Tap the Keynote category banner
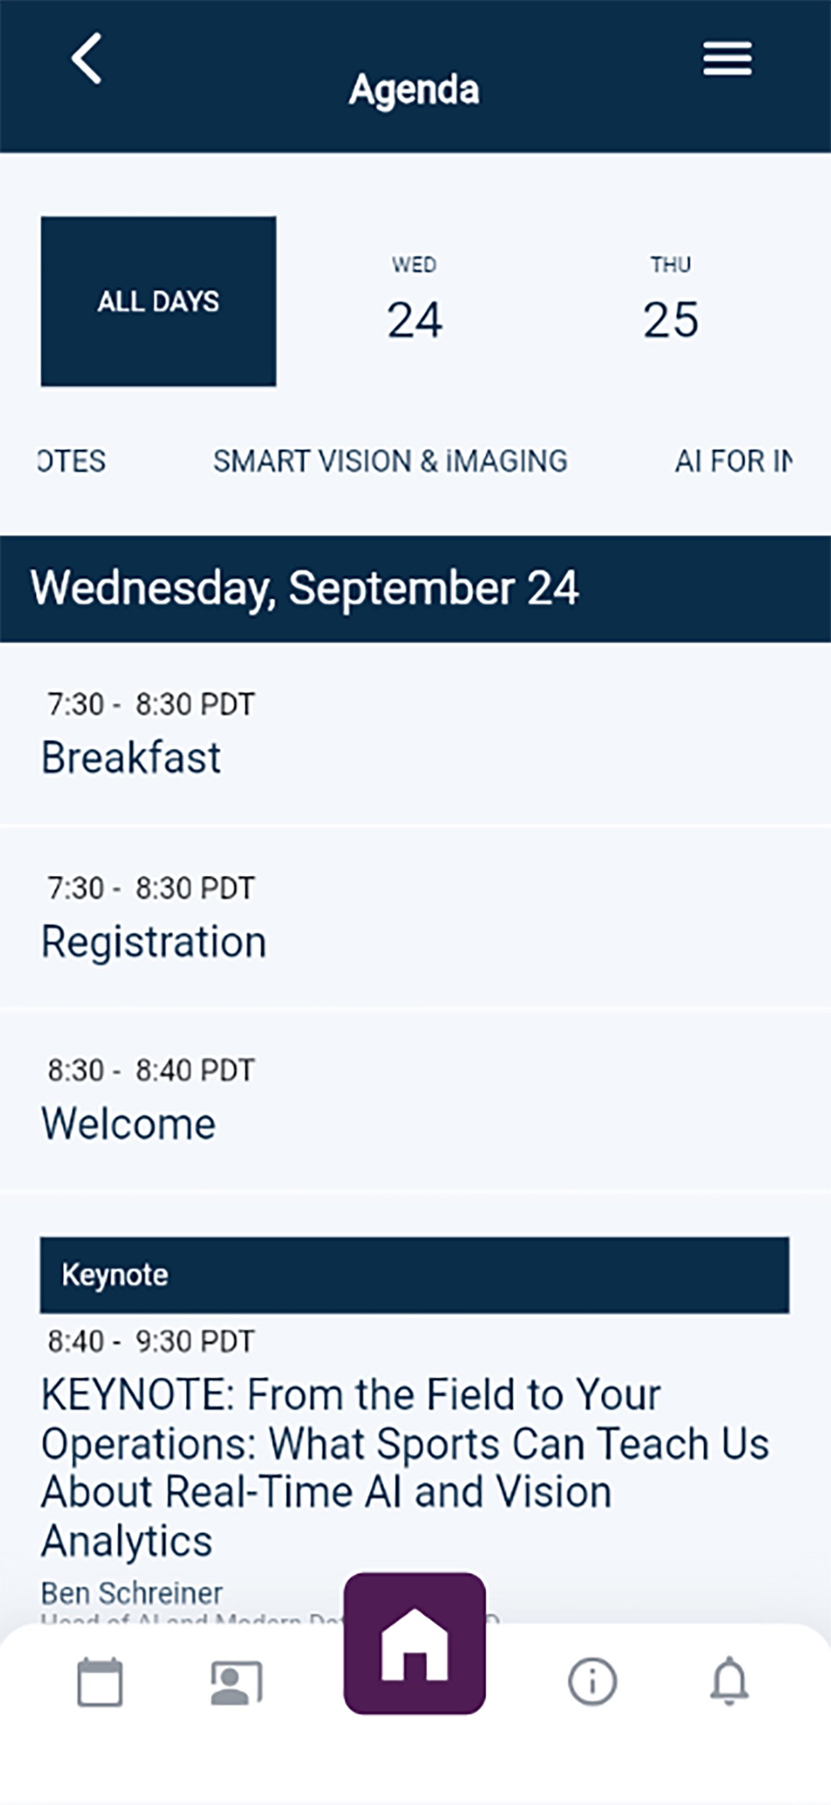The height and width of the screenshot is (1805, 831). (x=414, y=1274)
